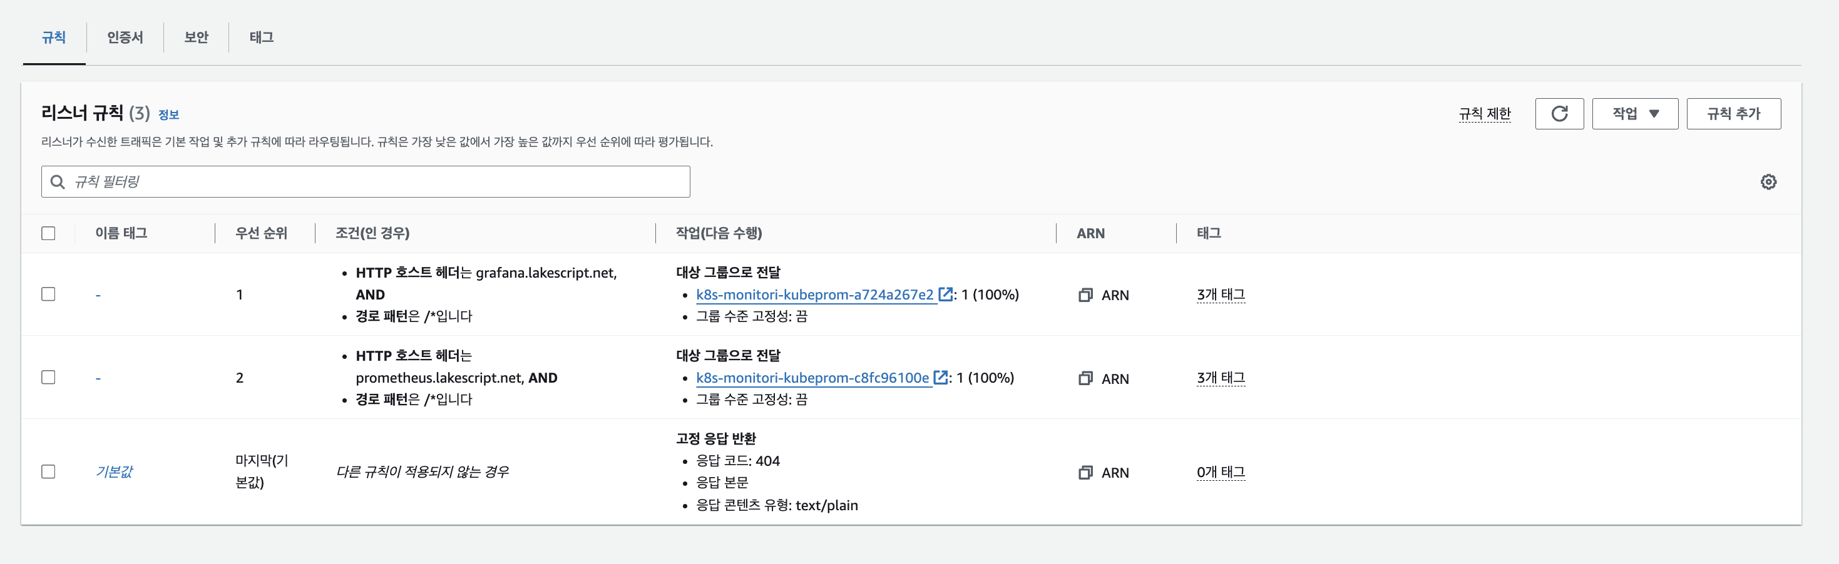Open the 작업 actions dropdown

coord(1635,113)
